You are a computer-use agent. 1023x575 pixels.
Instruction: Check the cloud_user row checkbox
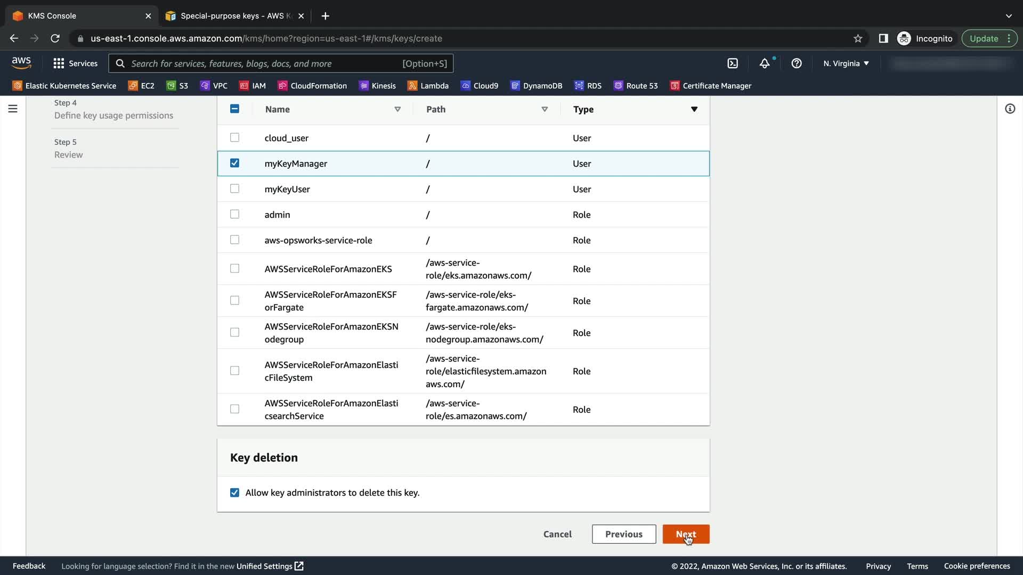click(234, 137)
